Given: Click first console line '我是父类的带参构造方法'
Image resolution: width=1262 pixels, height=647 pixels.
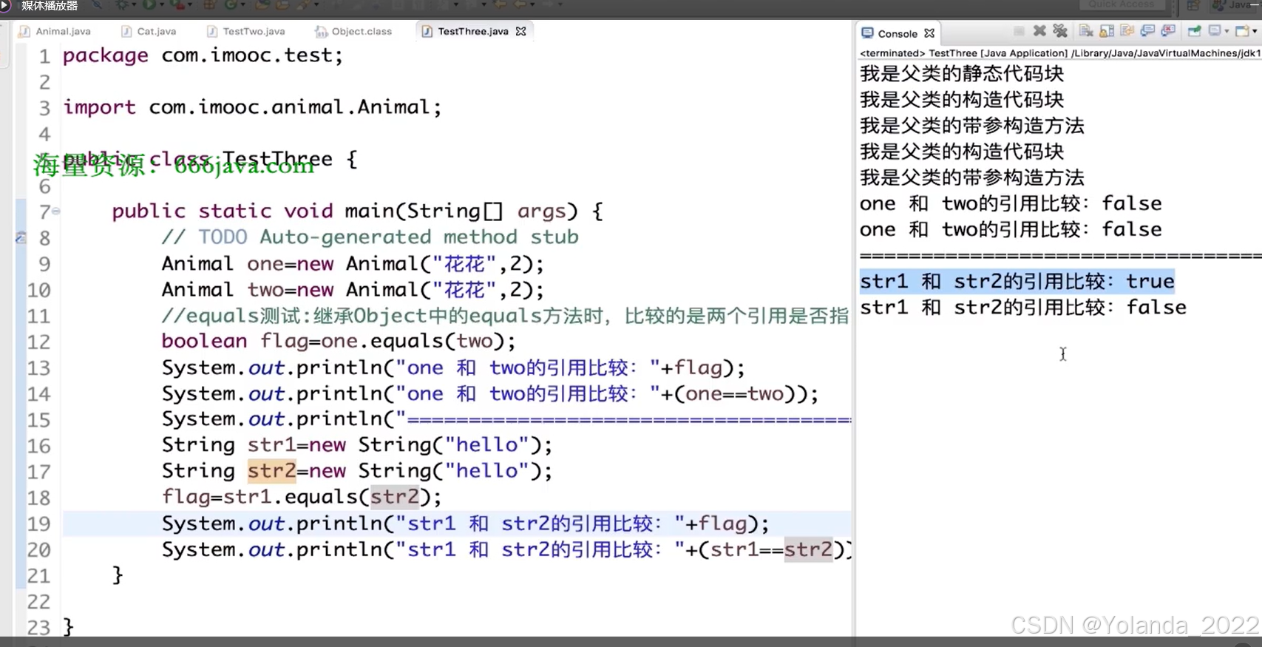Looking at the screenshot, I should click(972, 125).
